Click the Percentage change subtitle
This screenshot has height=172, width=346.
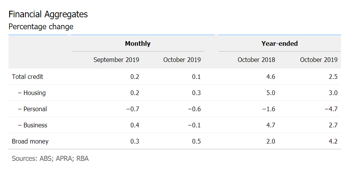[x=41, y=27]
